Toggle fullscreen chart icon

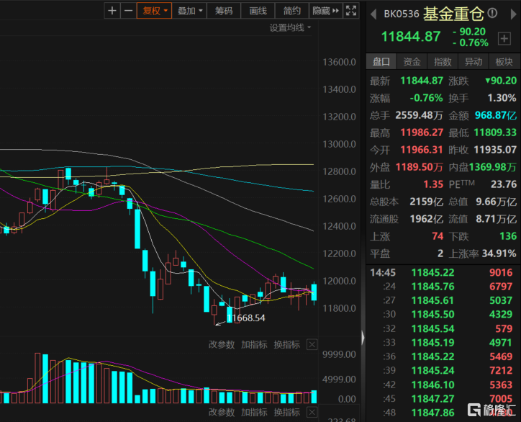pyautogui.click(x=351, y=11)
